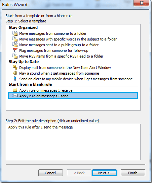Click the mobile phone icon for device alert
The width and height of the screenshot is (152, 183).
click(x=15, y=79)
